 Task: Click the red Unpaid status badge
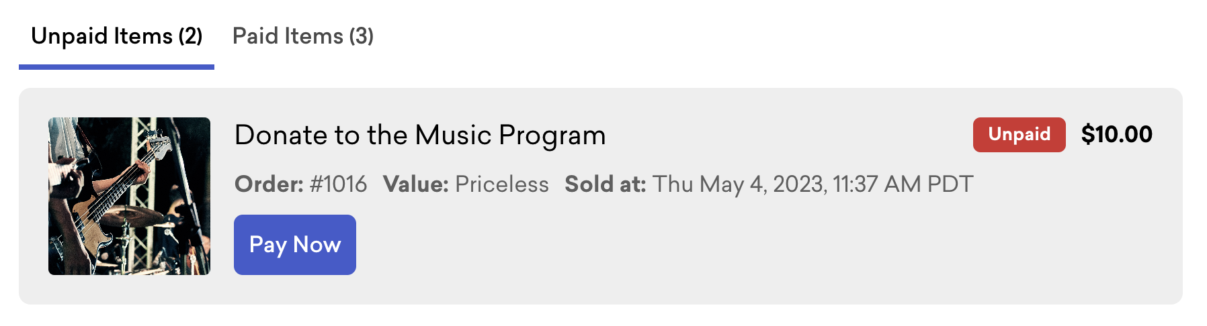1019,135
